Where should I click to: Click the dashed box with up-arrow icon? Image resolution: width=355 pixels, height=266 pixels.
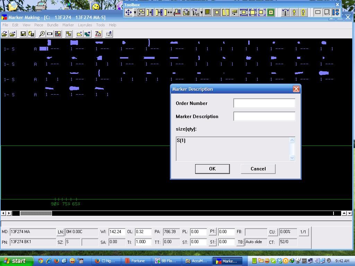pyautogui.click(x=109, y=34)
